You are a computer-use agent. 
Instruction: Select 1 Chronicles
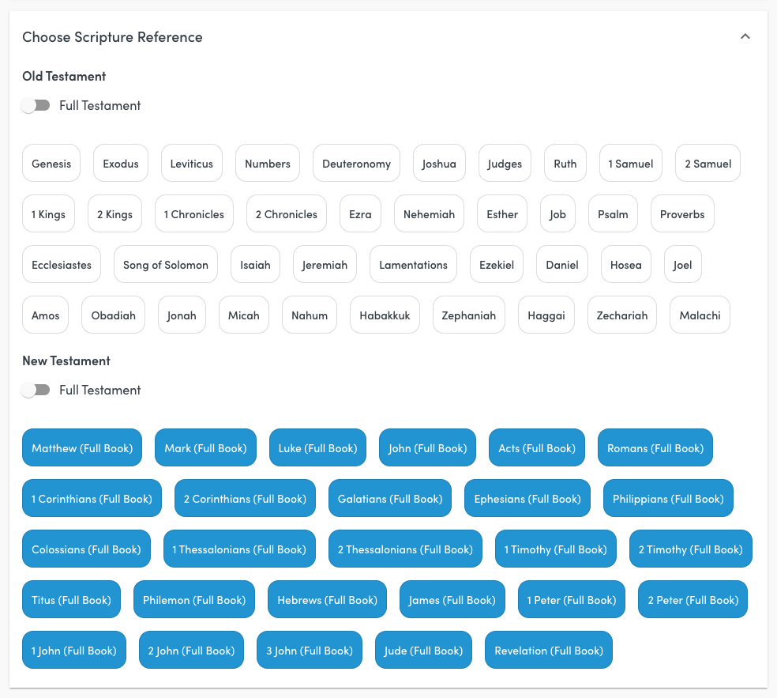coord(193,213)
